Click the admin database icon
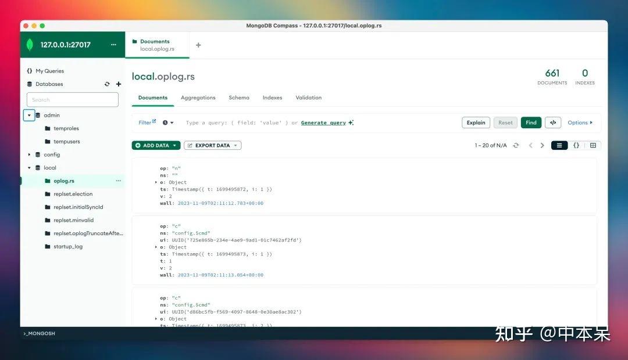This screenshot has width=628, height=360. click(38, 115)
